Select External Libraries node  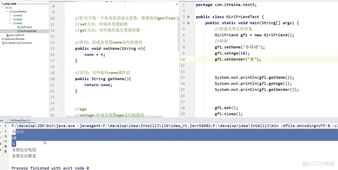pyautogui.click(x=15, y=39)
